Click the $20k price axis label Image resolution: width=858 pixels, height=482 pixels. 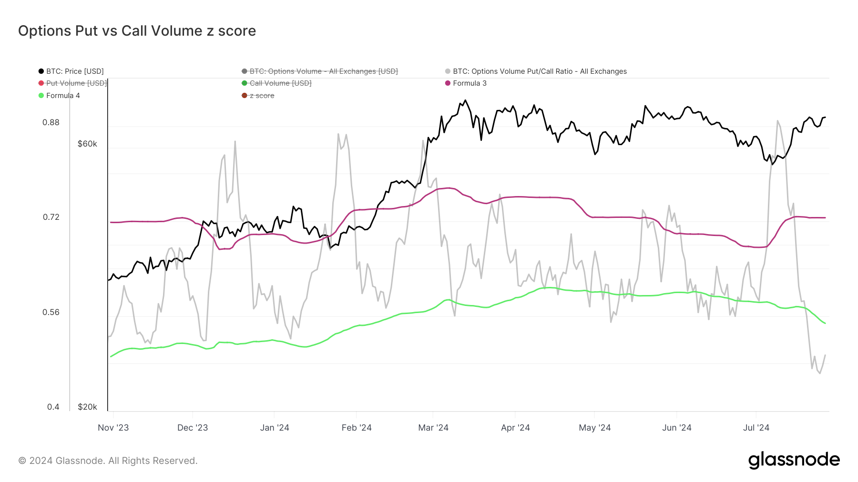[x=87, y=407]
